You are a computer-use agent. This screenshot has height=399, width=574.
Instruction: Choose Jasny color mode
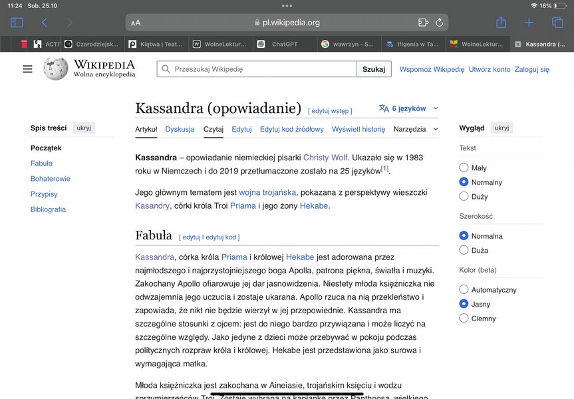point(464,304)
